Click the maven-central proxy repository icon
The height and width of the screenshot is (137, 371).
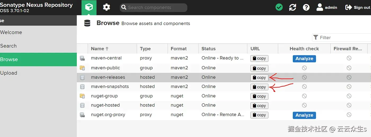click(82, 58)
